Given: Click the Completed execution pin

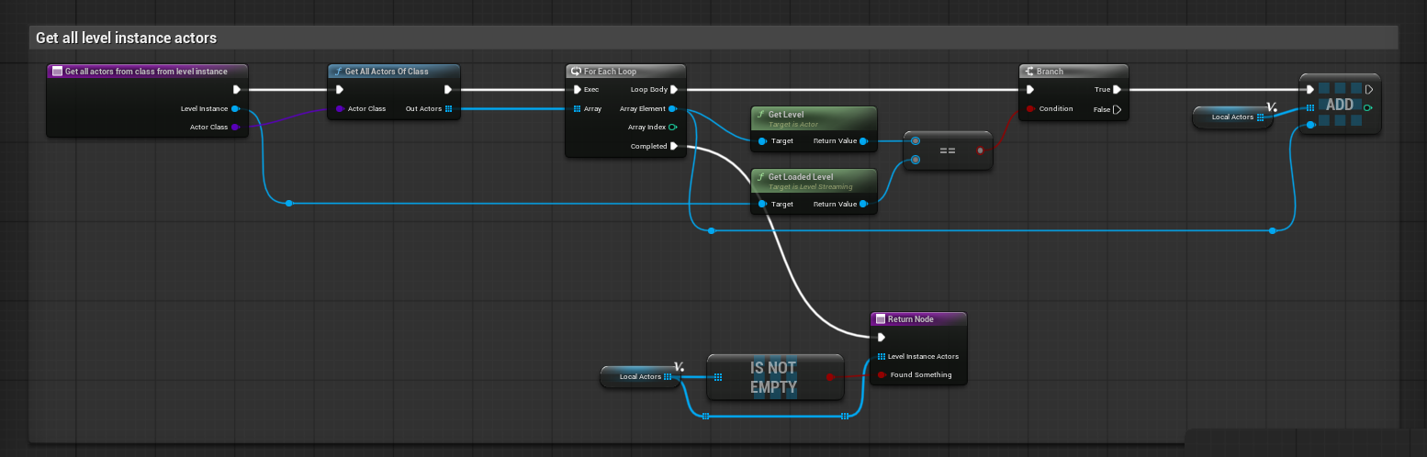Looking at the screenshot, I should pyautogui.click(x=674, y=146).
